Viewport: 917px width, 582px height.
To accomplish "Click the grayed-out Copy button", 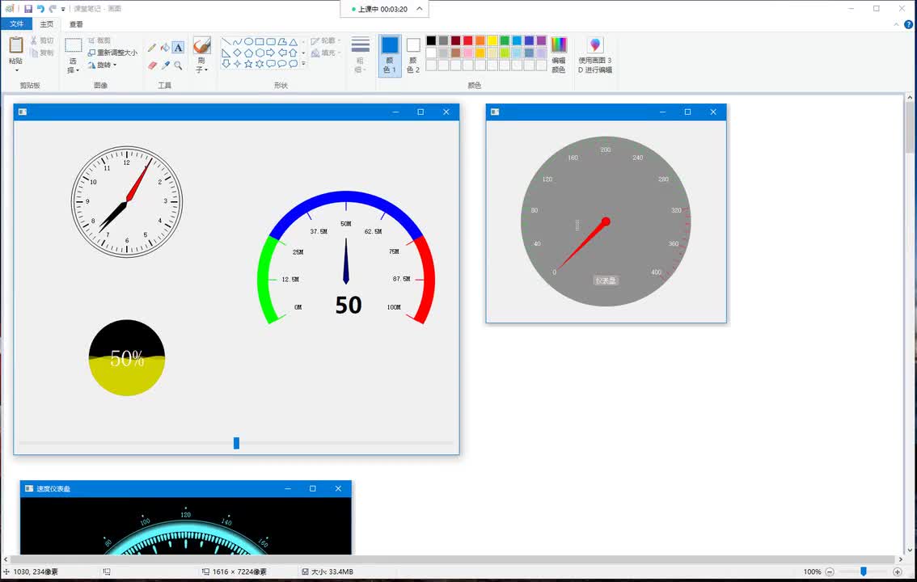I will [42, 53].
